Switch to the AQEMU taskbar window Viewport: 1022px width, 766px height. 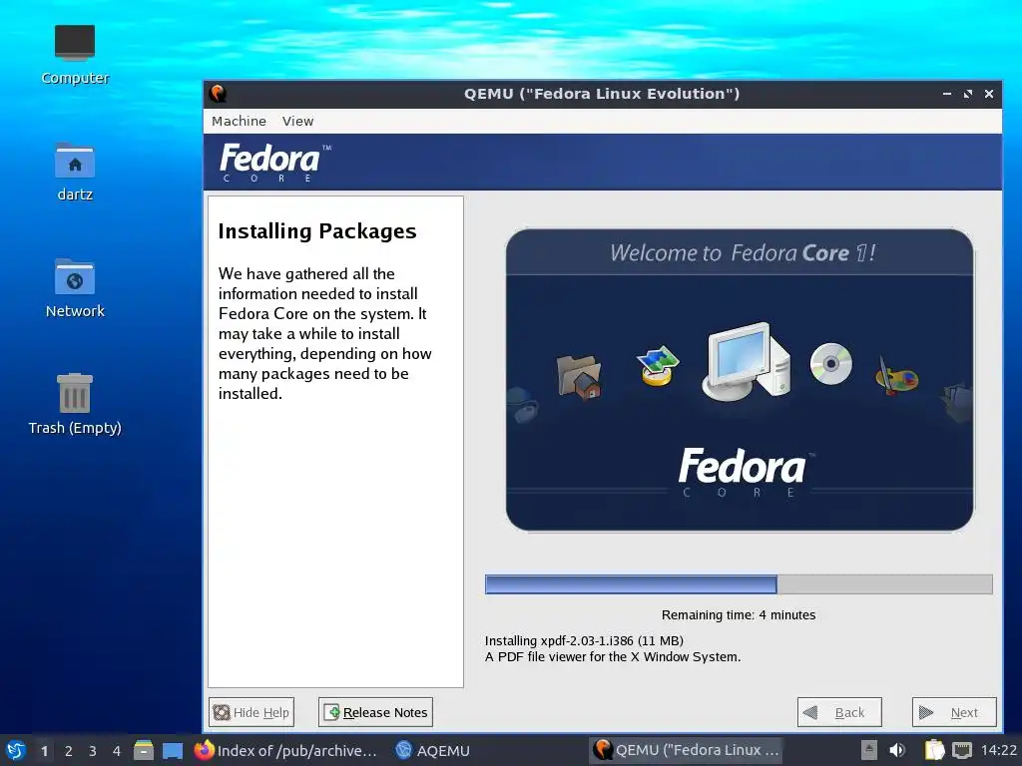(x=433, y=750)
